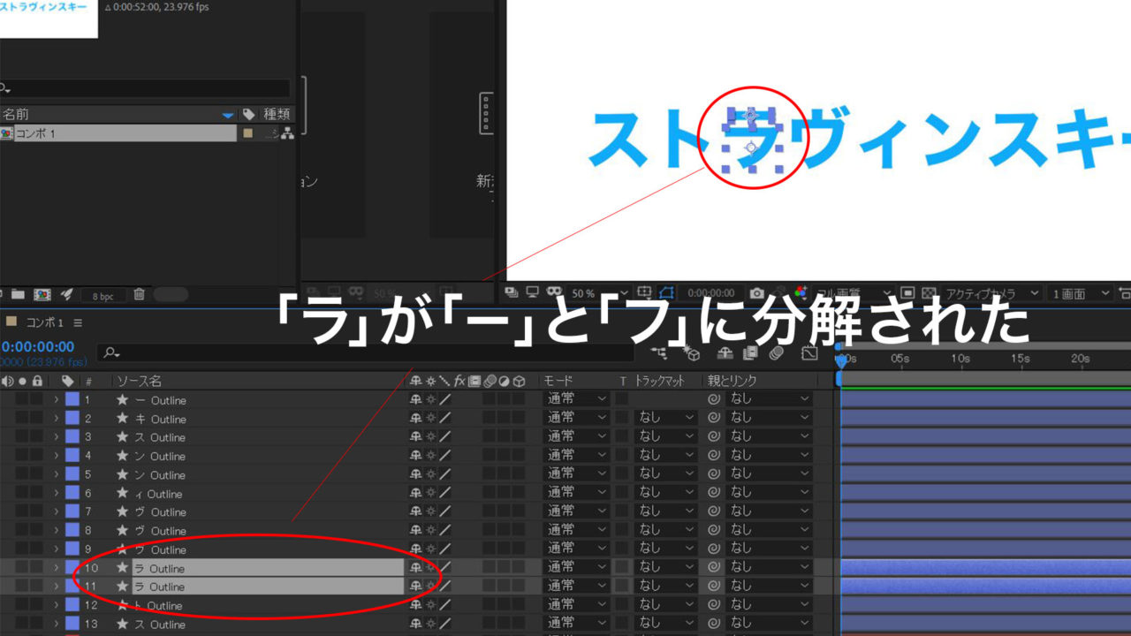Open parent link dropdown for layer 4
Viewport: 1131px width, 636px height.
[769, 456]
